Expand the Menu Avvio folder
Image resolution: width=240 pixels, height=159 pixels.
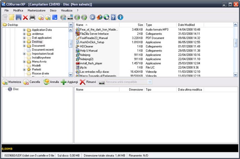pyautogui.click(x=24, y=62)
